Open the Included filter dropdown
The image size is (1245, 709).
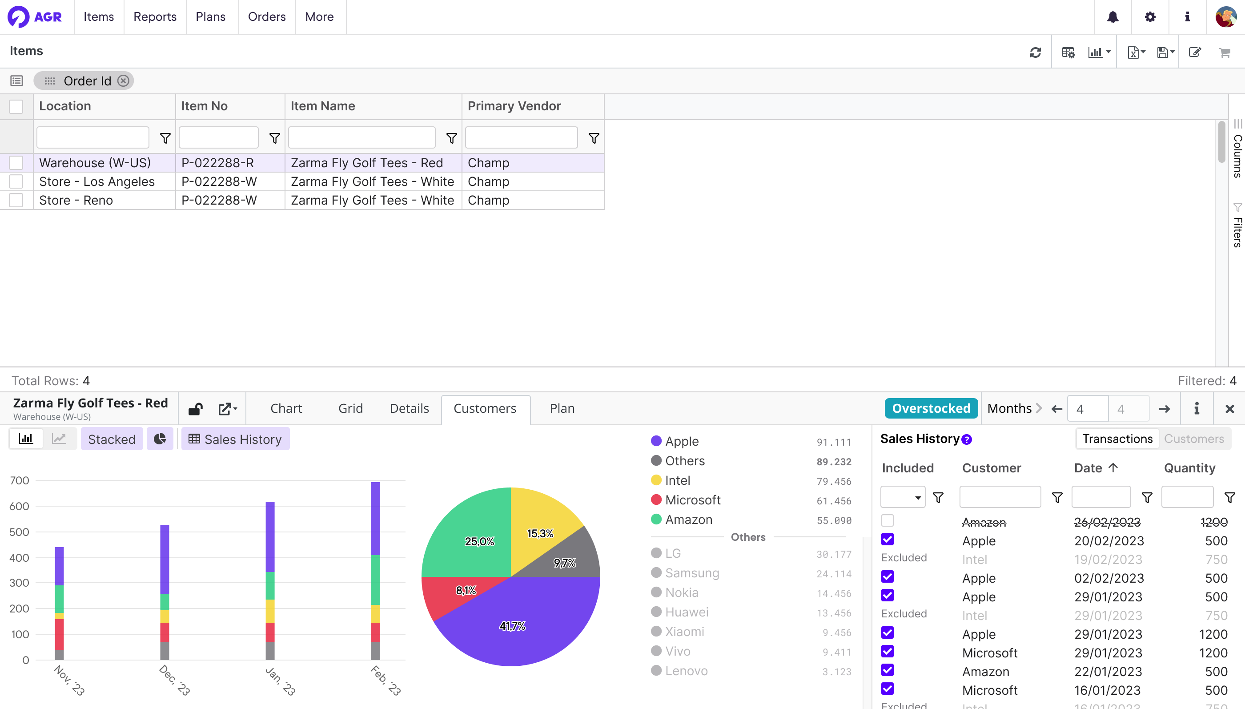click(903, 497)
